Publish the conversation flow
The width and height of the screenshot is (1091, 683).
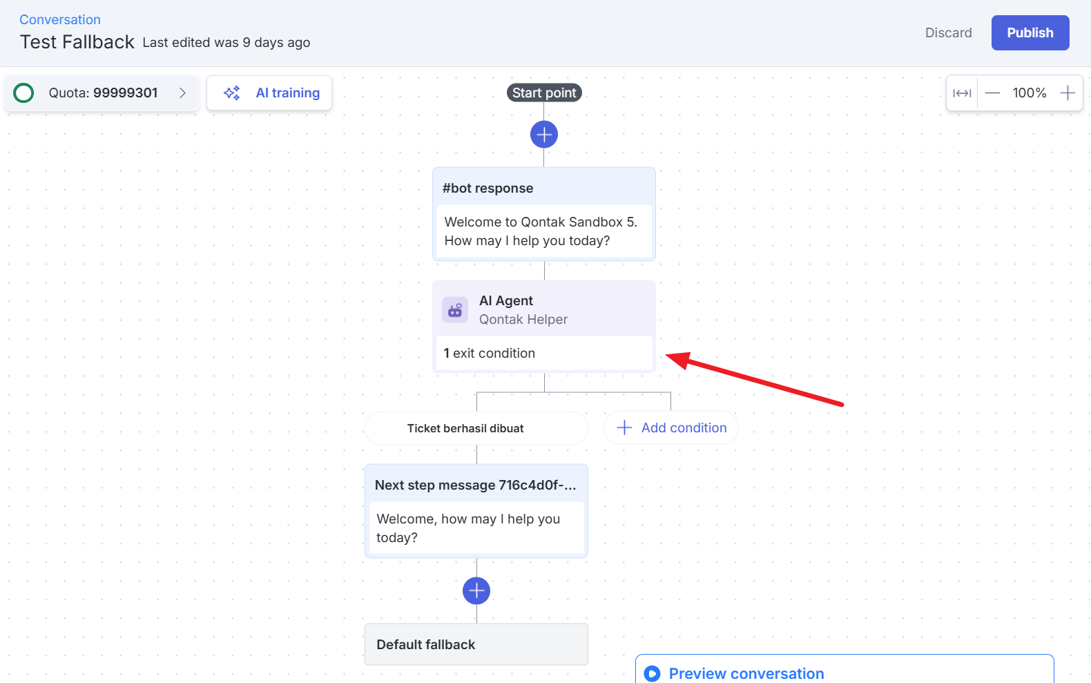[1030, 33]
